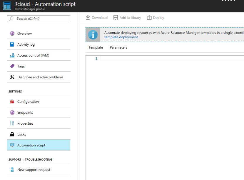Open New support request
244x180 pixels.
34,170
